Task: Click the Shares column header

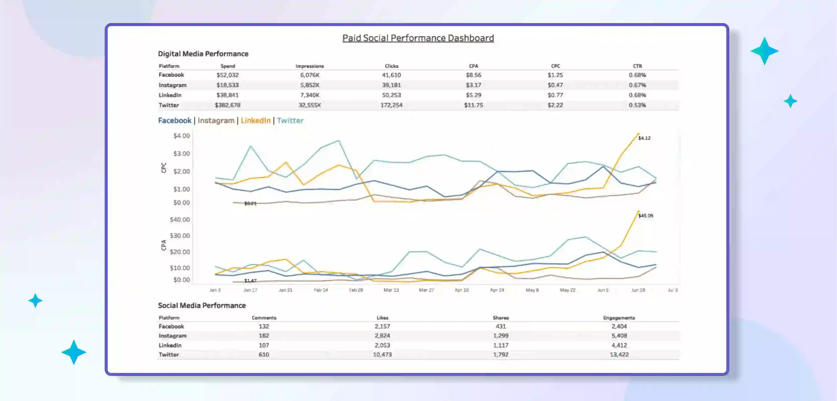Action: (501, 318)
